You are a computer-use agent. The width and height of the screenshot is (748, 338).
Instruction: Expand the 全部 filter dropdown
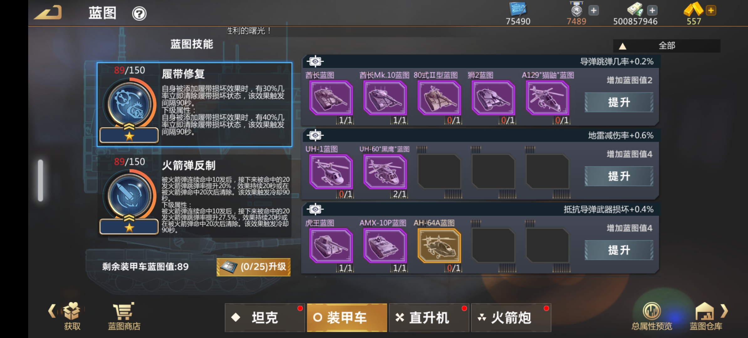point(667,46)
